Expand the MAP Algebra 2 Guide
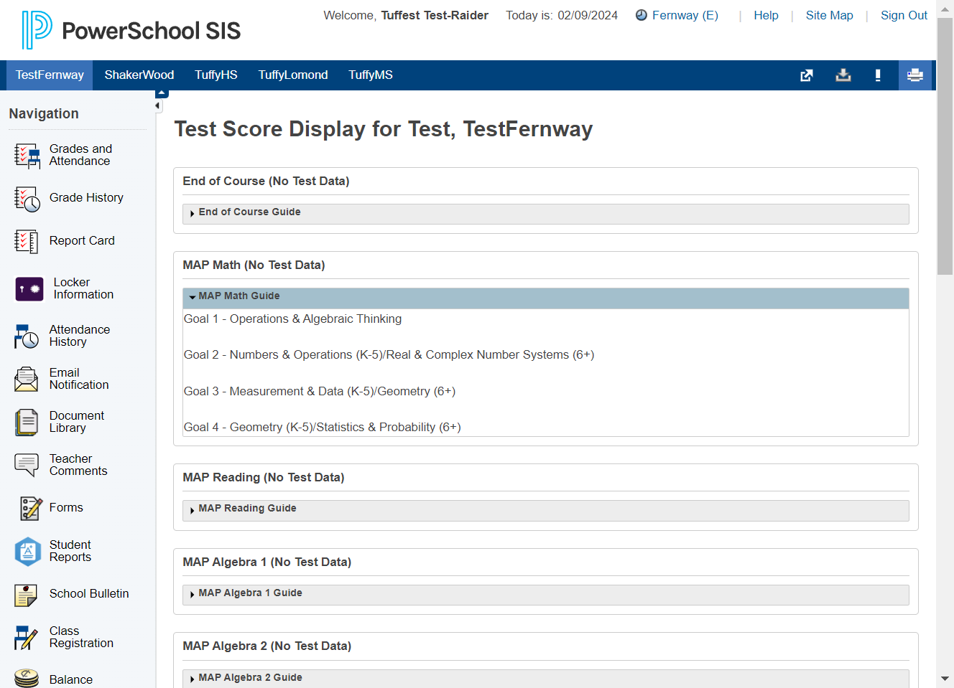 tap(545, 678)
